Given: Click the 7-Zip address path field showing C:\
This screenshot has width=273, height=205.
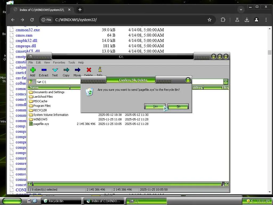Looking at the screenshot, I should point(130,82).
